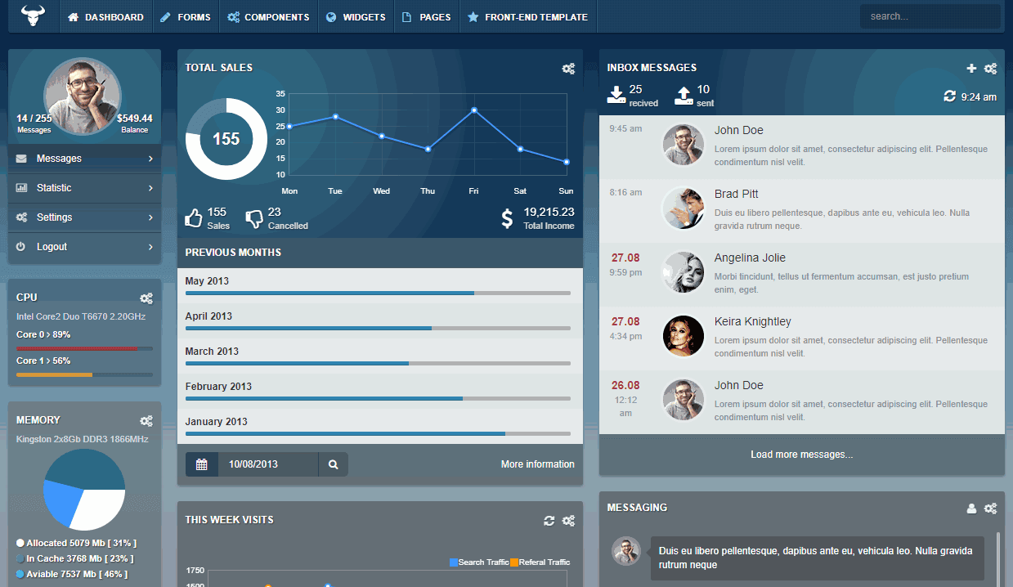Click the Core 1 usage bar

pos(84,374)
